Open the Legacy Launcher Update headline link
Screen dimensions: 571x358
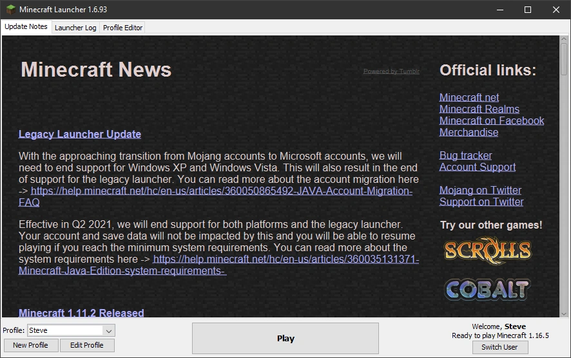click(80, 134)
